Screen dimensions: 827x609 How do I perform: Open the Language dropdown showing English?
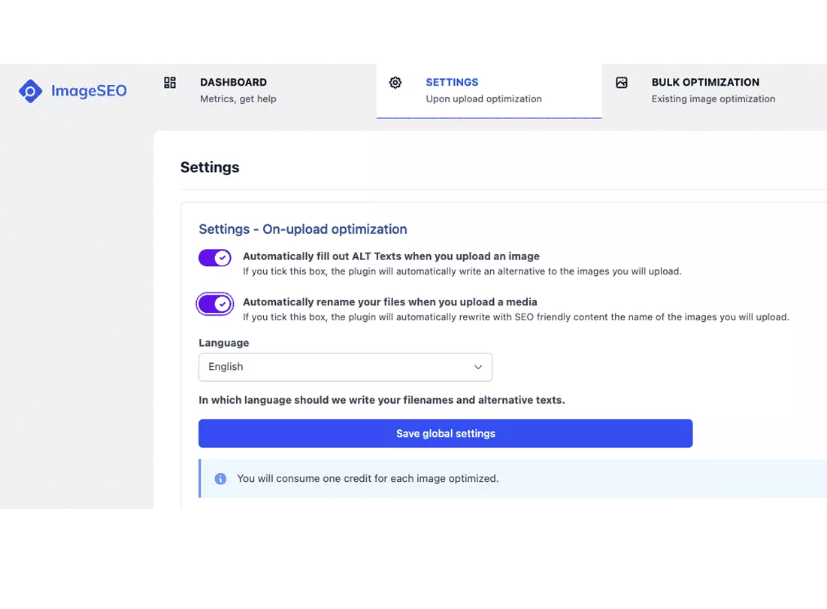coord(346,367)
